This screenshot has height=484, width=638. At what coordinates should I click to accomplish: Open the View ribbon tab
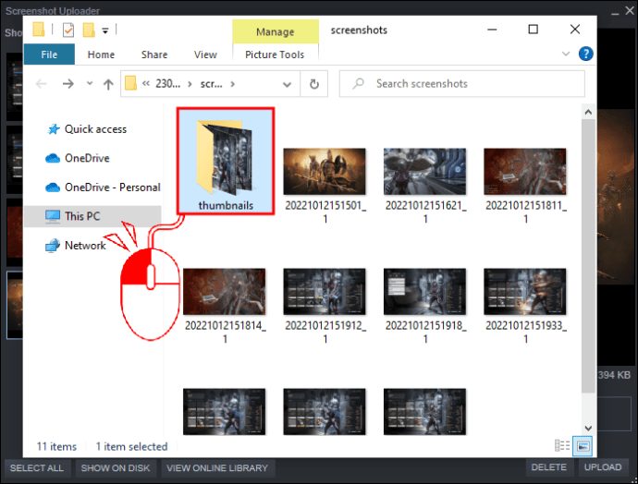pyautogui.click(x=205, y=54)
